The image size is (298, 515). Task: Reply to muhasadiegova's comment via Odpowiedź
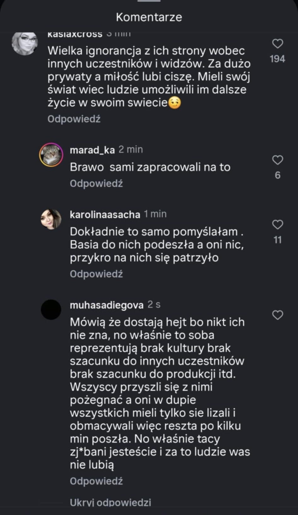pyautogui.click(x=96, y=481)
